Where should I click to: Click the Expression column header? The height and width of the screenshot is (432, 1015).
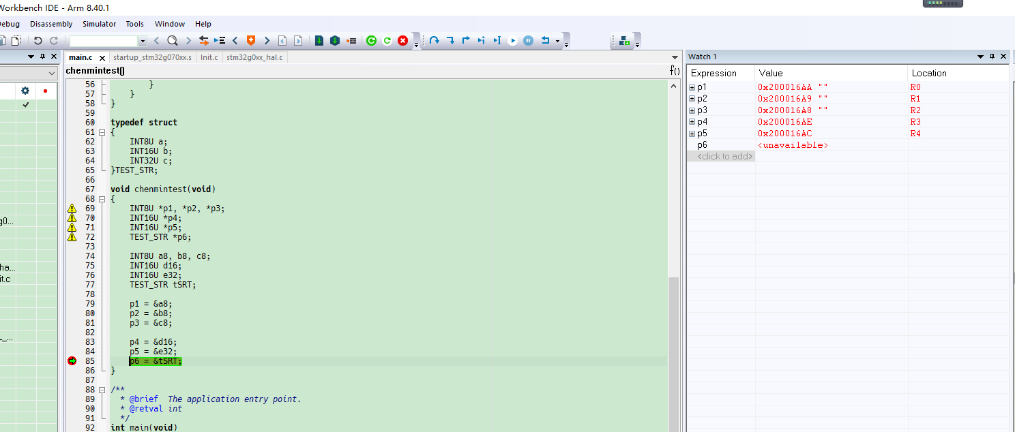[x=721, y=73]
